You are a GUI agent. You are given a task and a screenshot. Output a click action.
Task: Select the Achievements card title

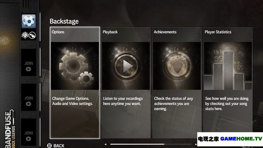click(x=165, y=32)
